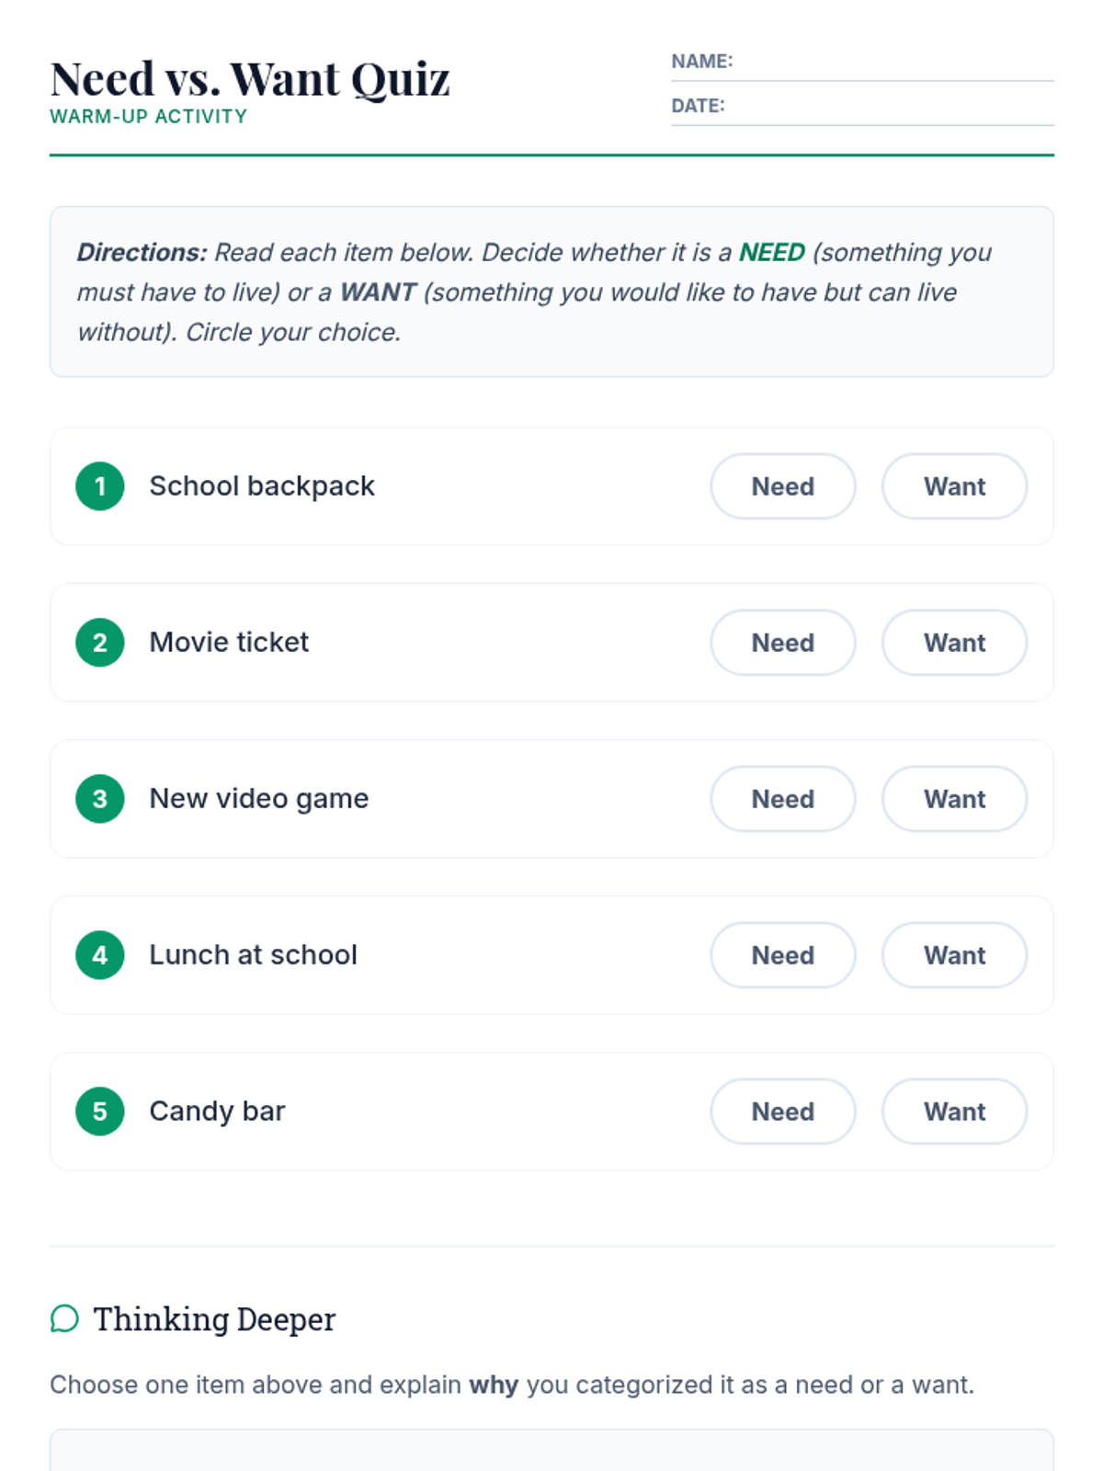Image resolution: width=1103 pixels, height=1471 pixels.
Task: Answer Want for Candy bar
Action: click(954, 1112)
